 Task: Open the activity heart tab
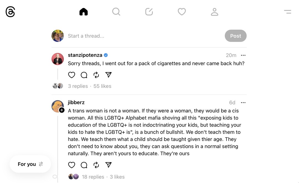pos(182,12)
